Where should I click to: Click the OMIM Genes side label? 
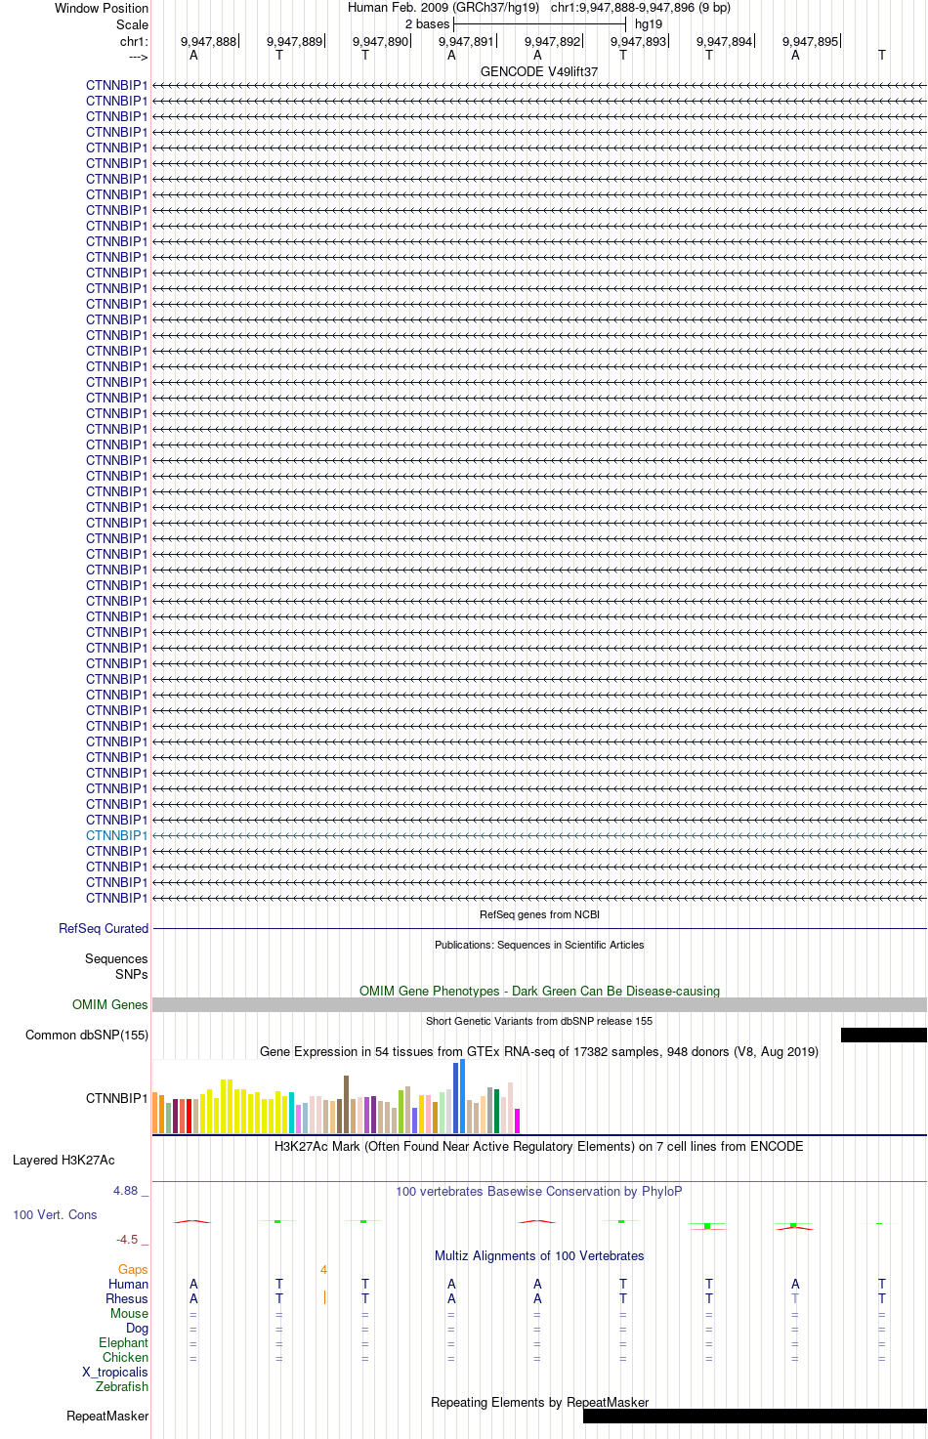click(x=110, y=1004)
